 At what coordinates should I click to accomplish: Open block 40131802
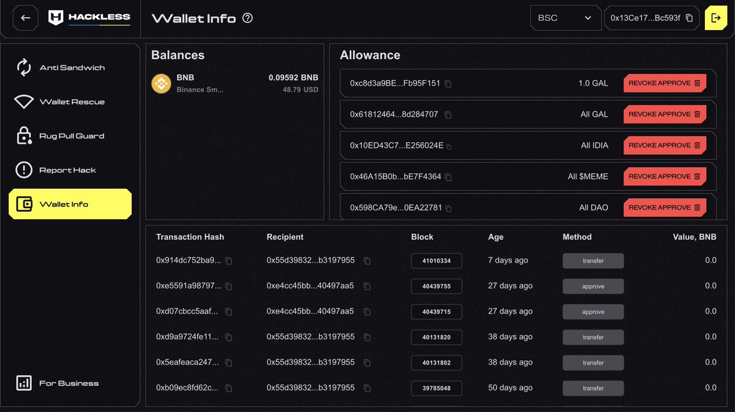tap(436, 362)
